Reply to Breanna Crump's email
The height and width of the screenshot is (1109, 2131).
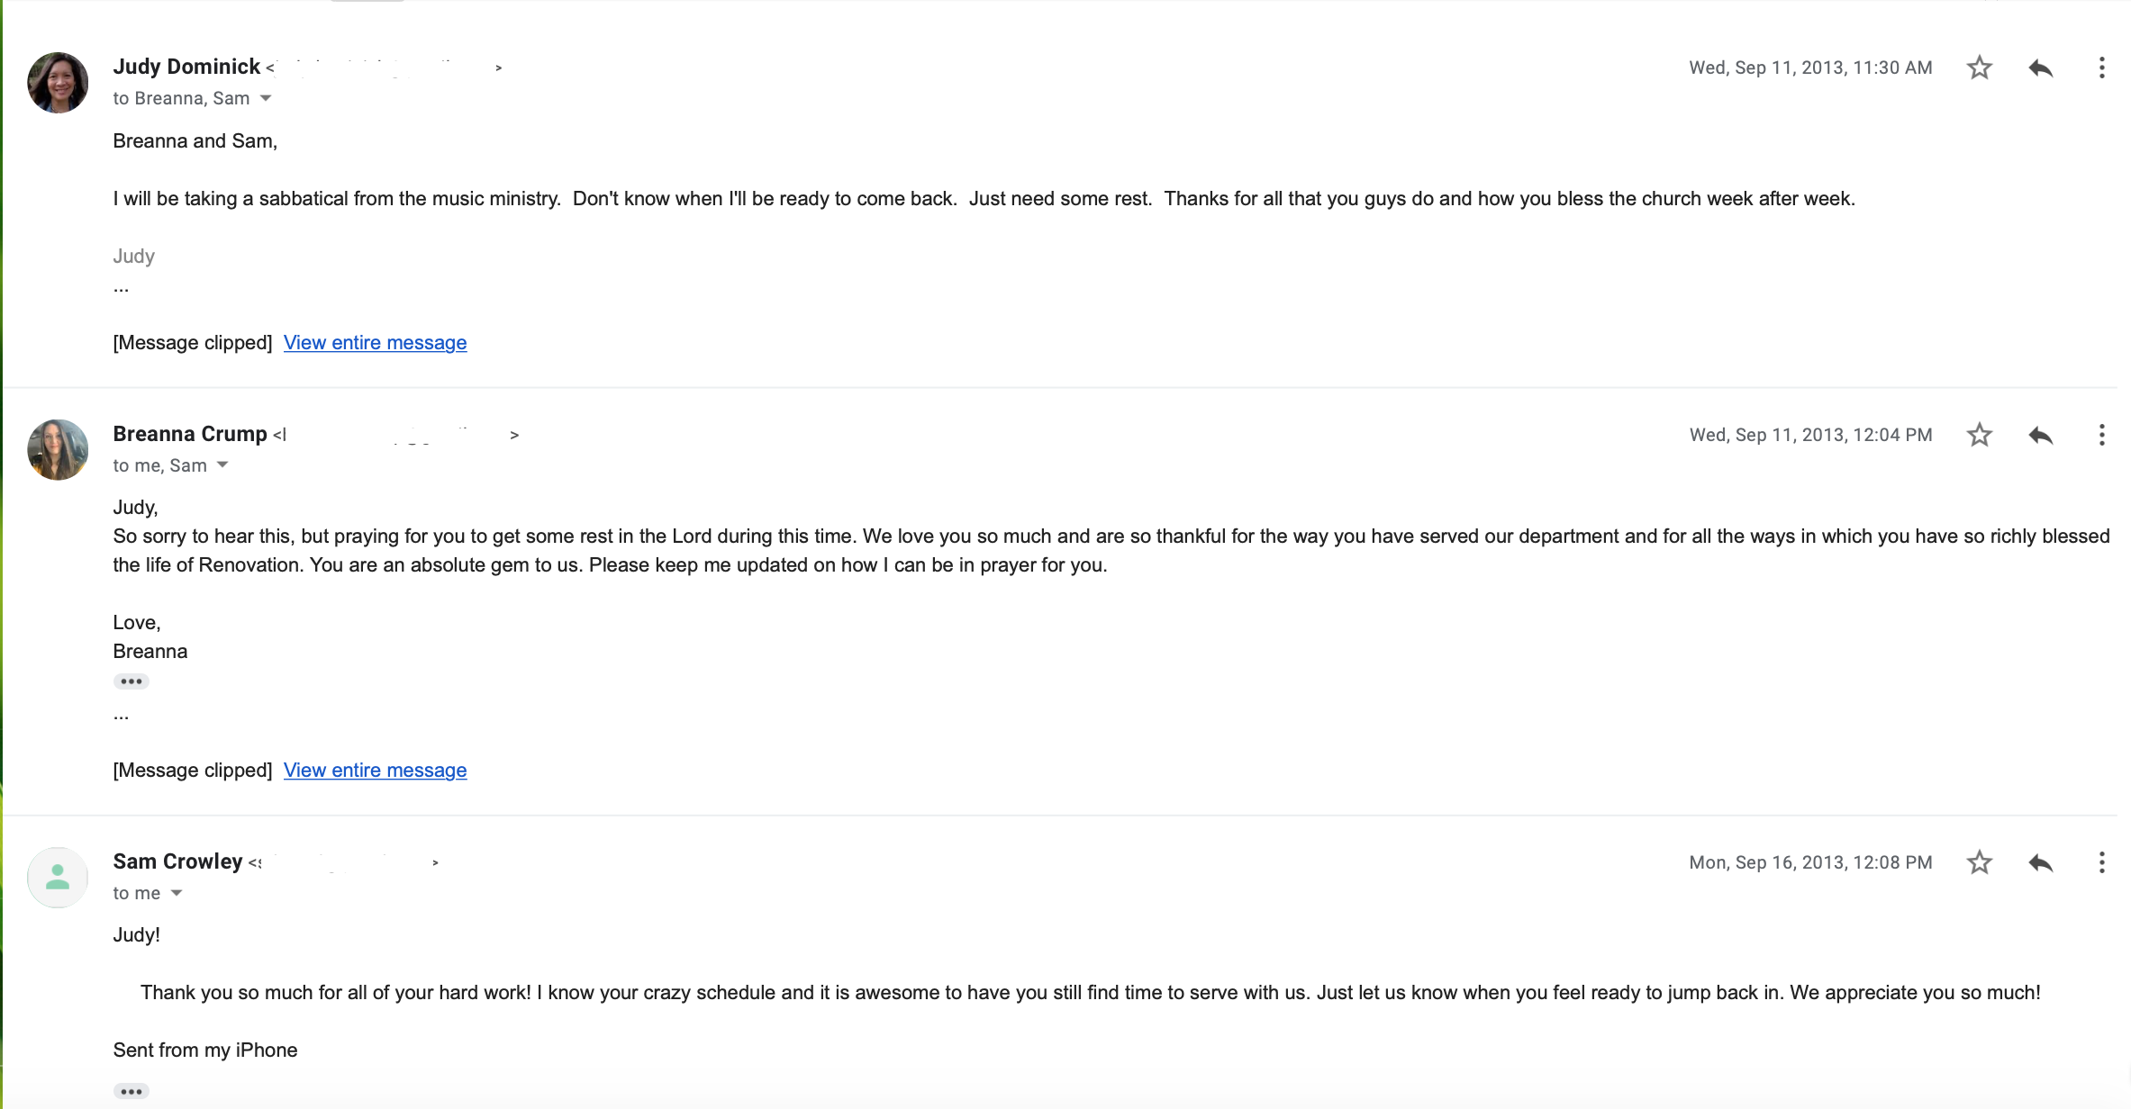point(2040,435)
